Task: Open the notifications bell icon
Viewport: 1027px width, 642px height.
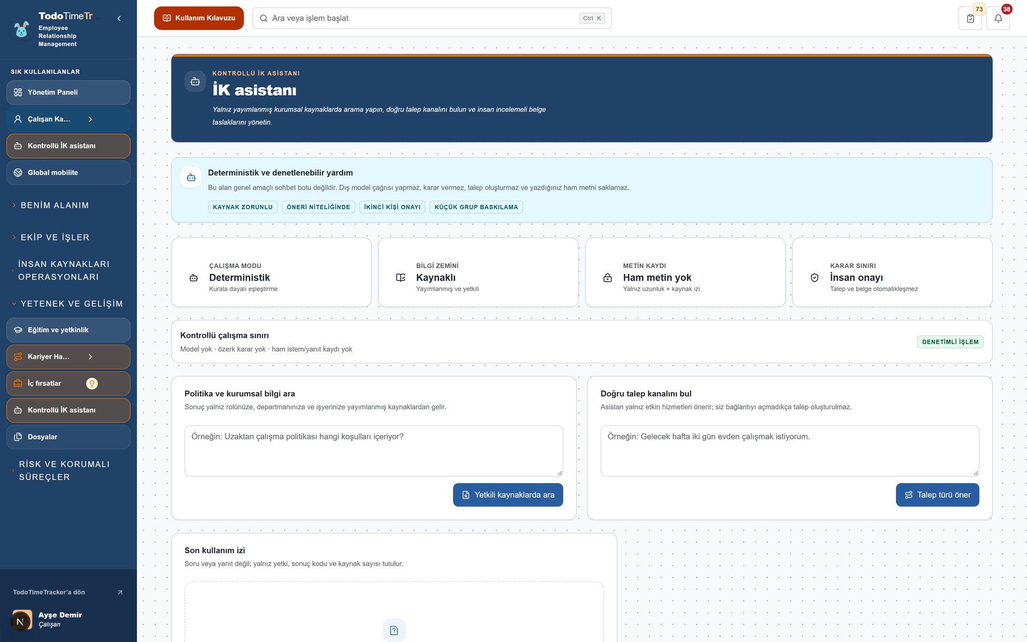Action: click(x=998, y=18)
